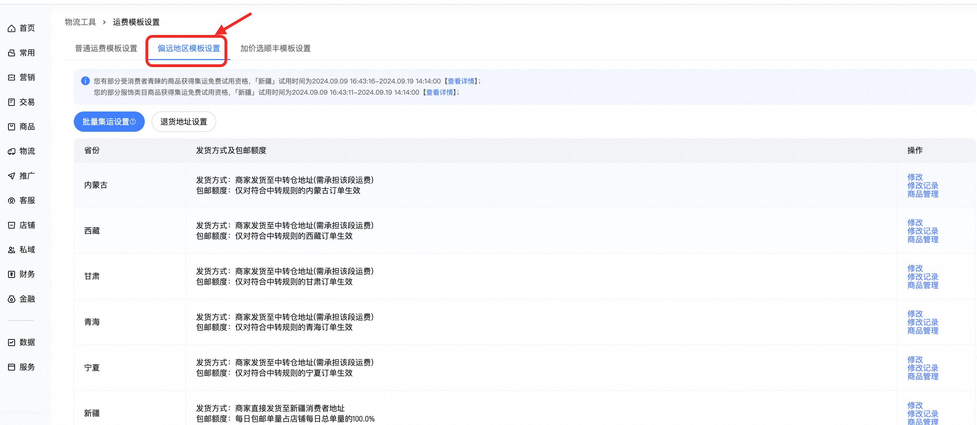Open 商品管理 for 青海 row
Screen dimensions: 977x425
point(923,331)
